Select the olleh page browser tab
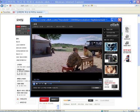140x112 pixels. pyautogui.click(x=29, y=12)
